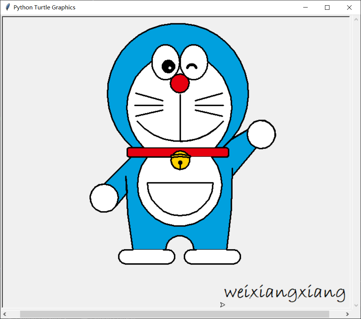Click the vertical scrollbar down arrow

point(356,305)
